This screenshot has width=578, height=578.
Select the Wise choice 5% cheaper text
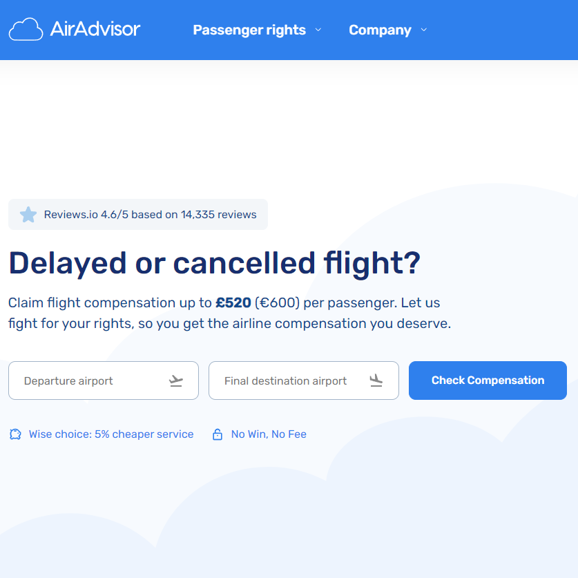111,434
